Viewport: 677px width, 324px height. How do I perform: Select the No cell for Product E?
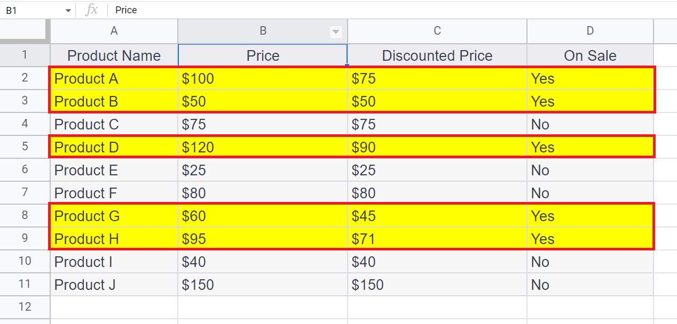click(590, 170)
